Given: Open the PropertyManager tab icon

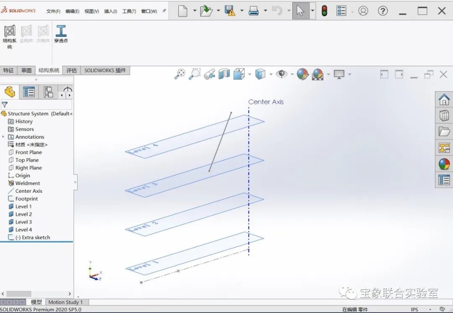Looking at the screenshot, I should [29, 92].
